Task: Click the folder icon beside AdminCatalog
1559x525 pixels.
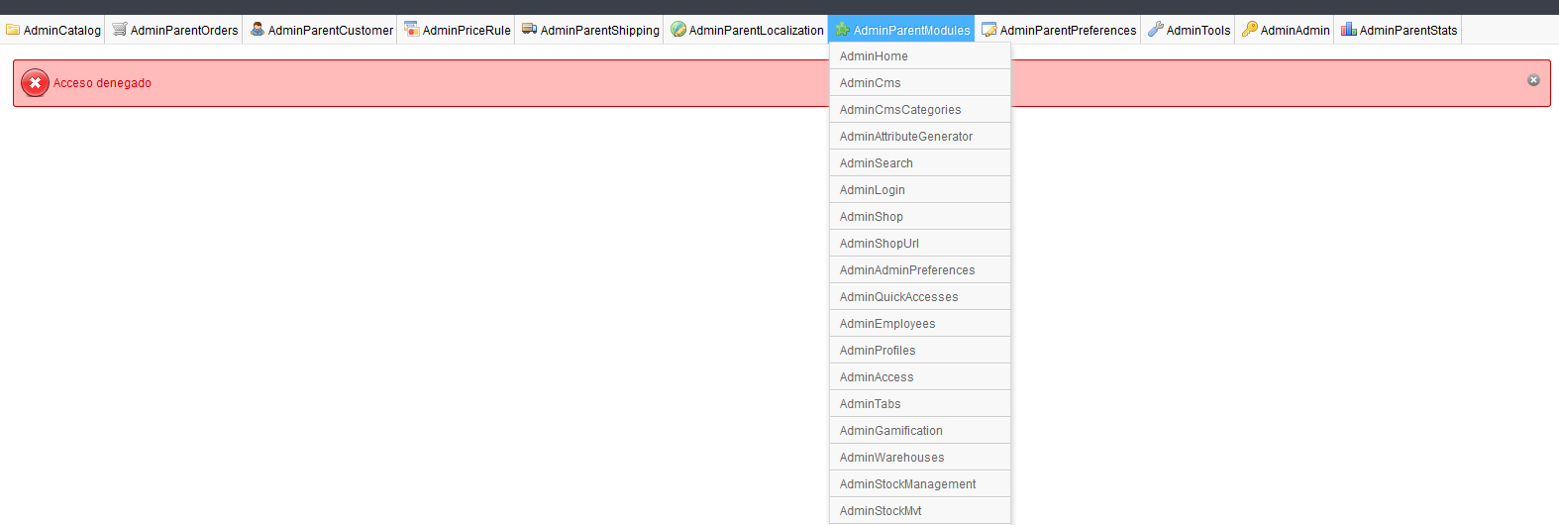Action: pos(13,30)
